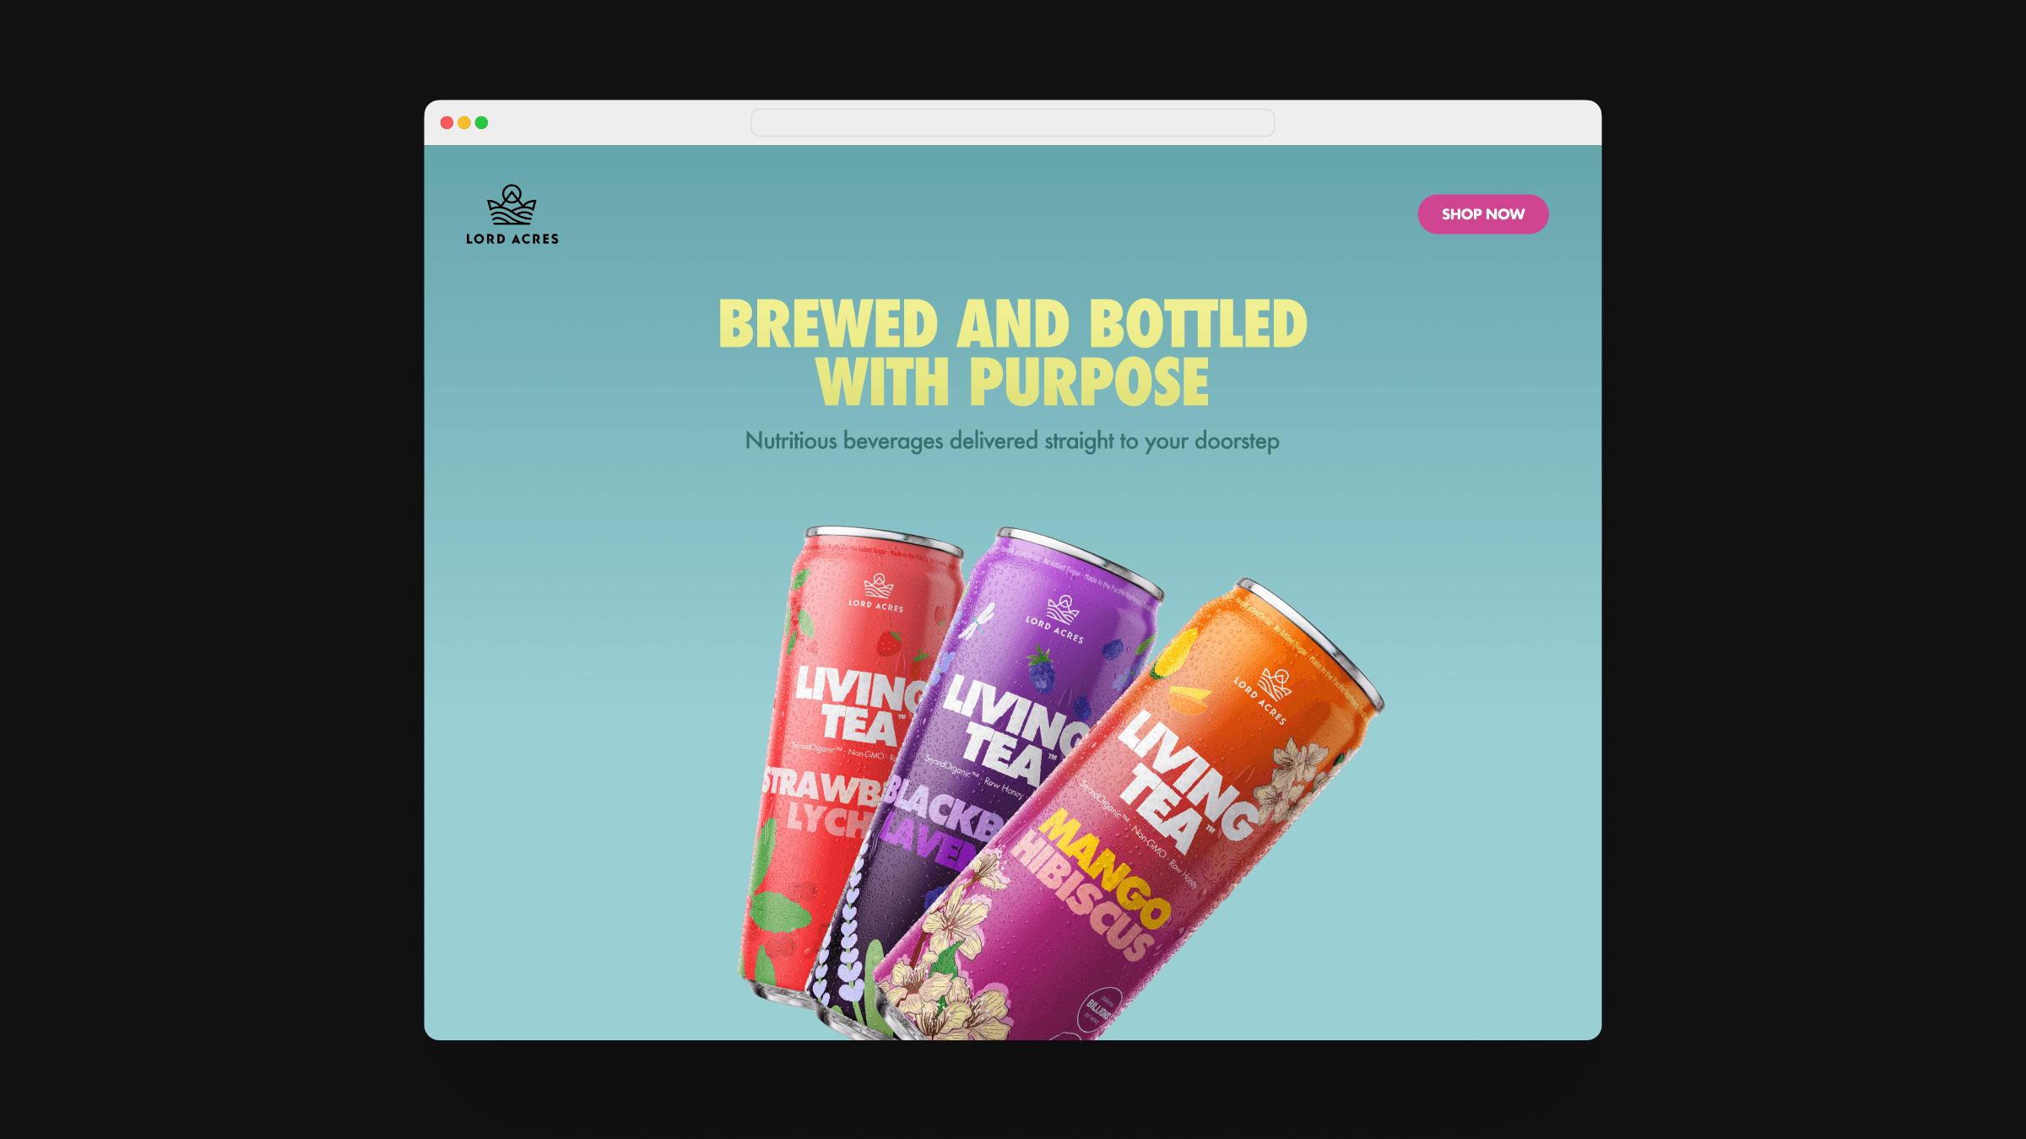Screen dimensions: 2026x1139
Task: Click the Lord Acres crown logo icon
Action: [512, 205]
